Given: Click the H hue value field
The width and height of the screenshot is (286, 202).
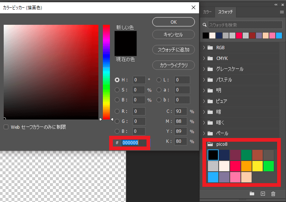Looking at the screenshot, I should tap(139, 80).
